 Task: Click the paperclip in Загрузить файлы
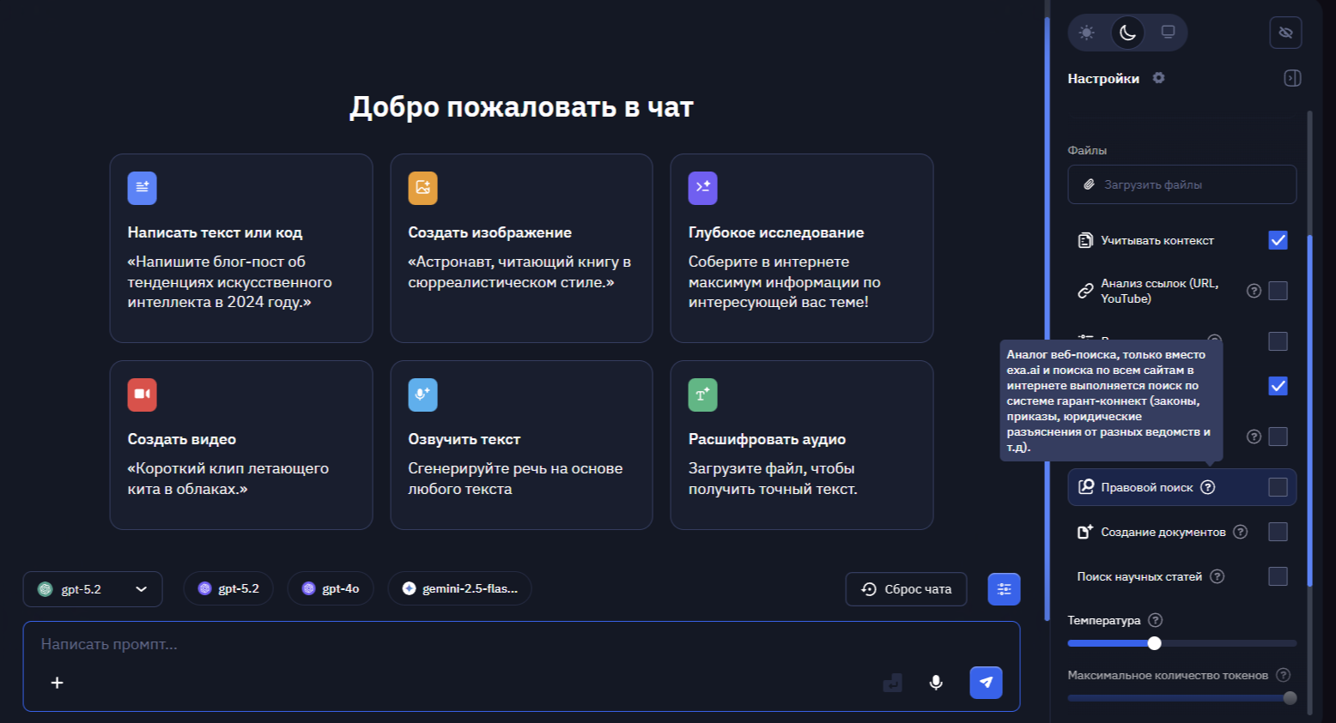click(1090, 184)
